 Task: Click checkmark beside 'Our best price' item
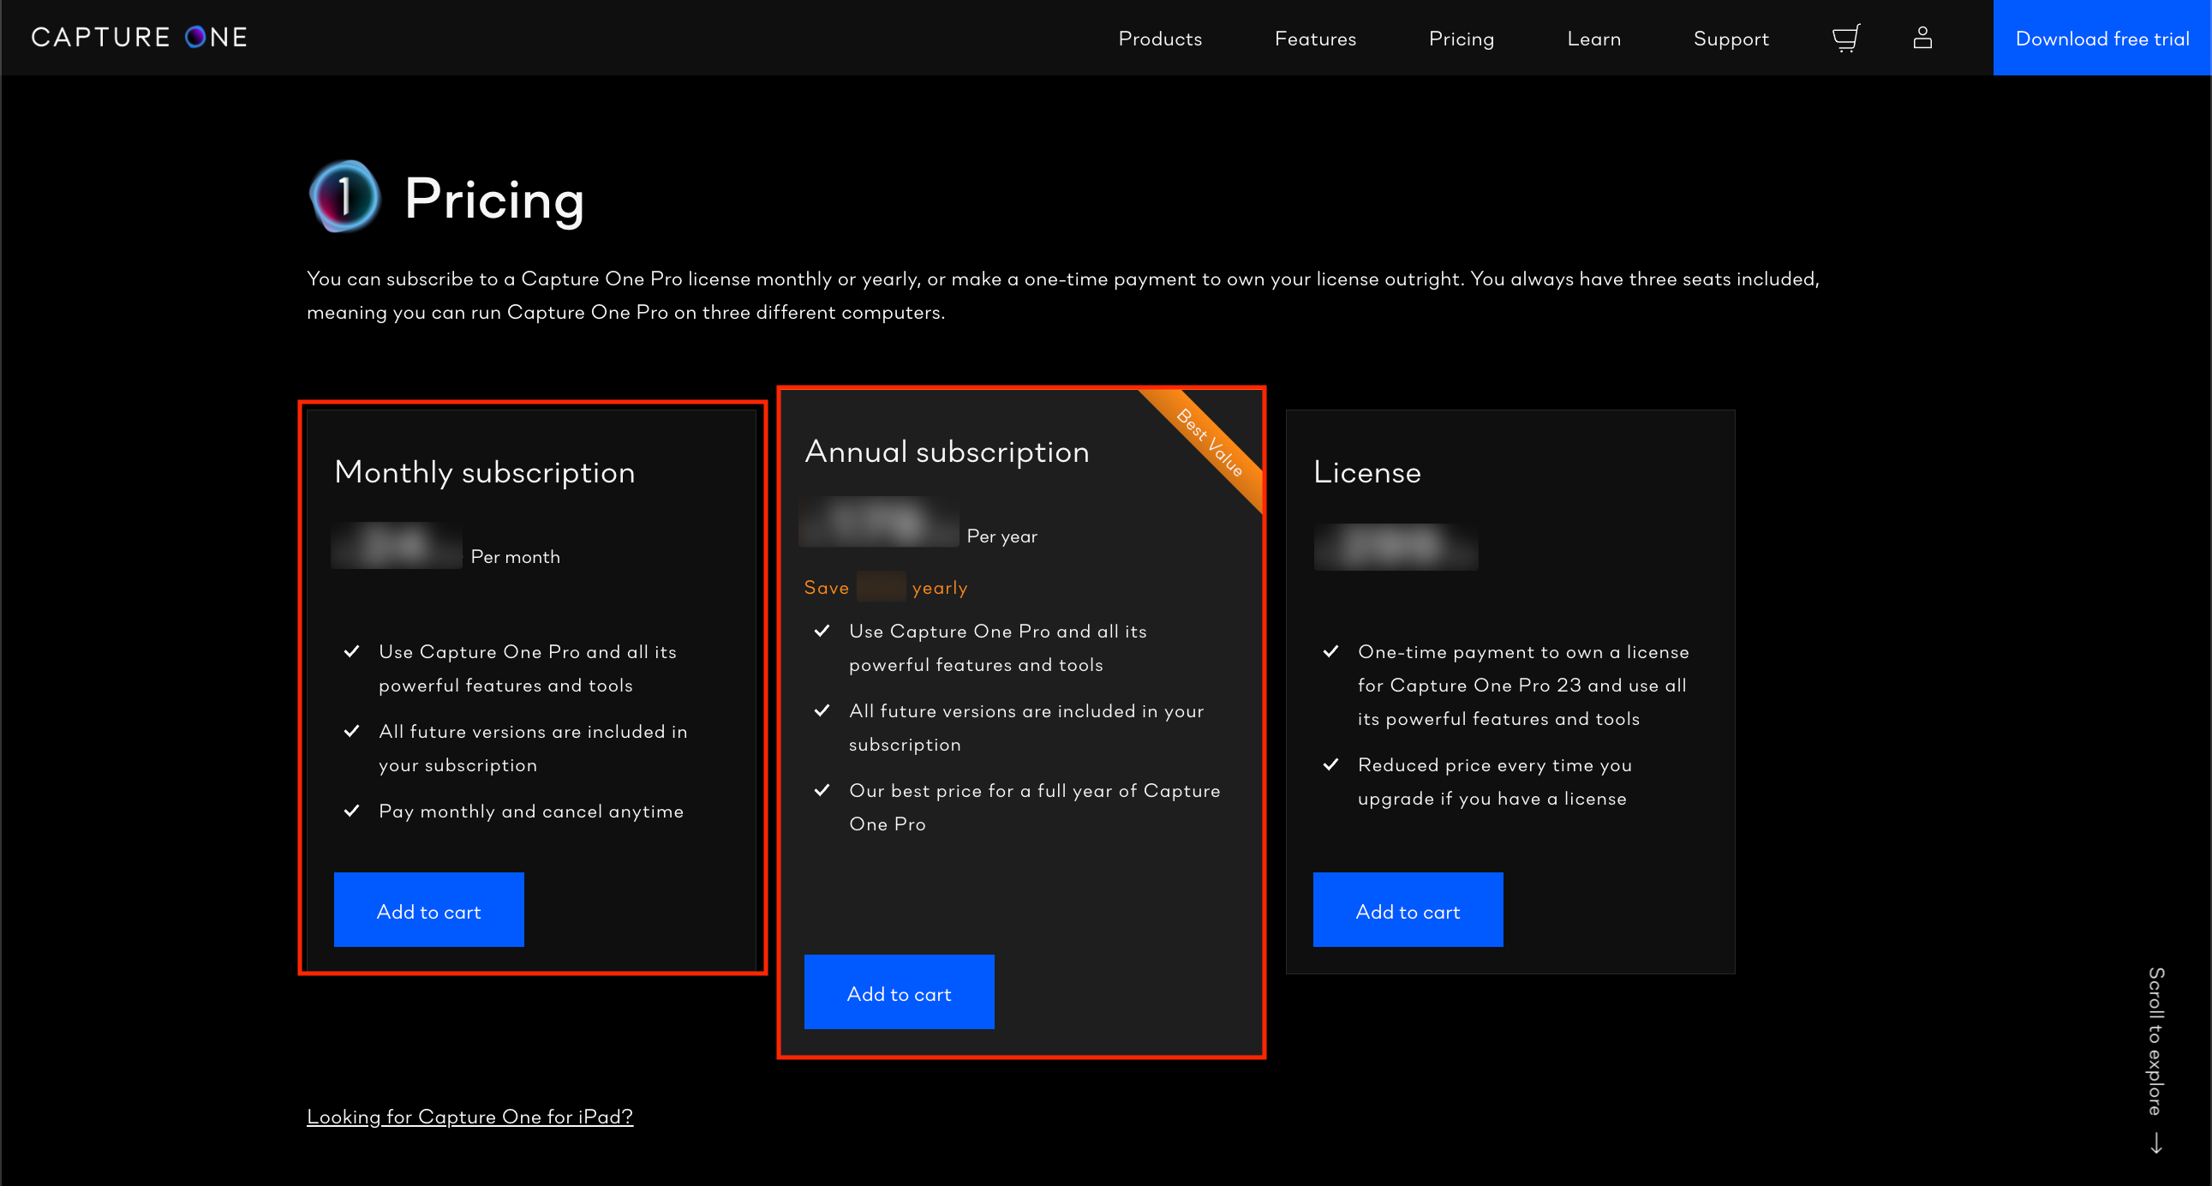[x=822, y=790]
